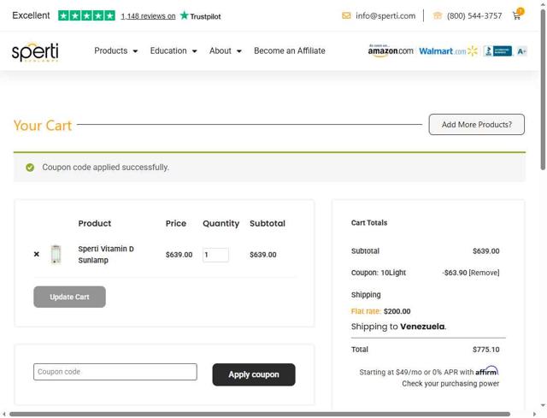The width and height of the screenshot is (547, 418).
Task: Click the Flat rate: $200.00 shipping text
Action: click(380, 311)
